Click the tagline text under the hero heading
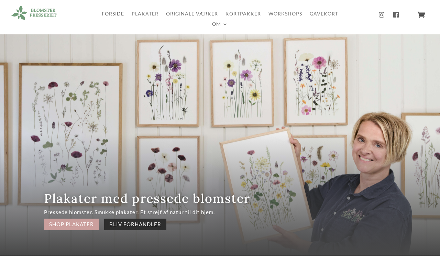This screenshot has height=275, width=440. pos(129,212)
